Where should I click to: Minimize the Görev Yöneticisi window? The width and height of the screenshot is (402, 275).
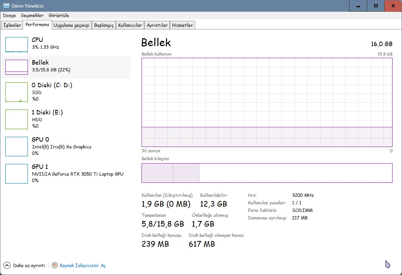point(358,6)
